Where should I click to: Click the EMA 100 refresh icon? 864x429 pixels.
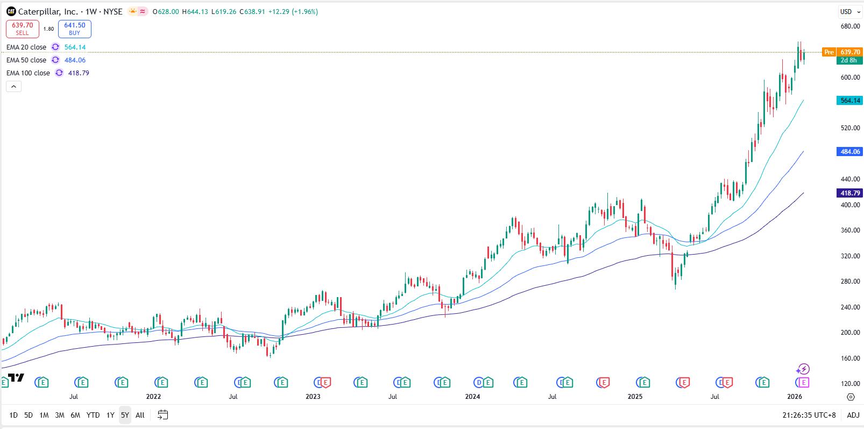[59, 73]
